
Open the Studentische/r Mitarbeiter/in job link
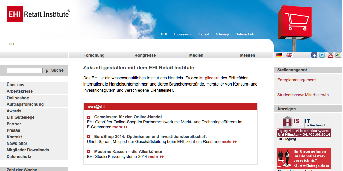coord(303,95)
